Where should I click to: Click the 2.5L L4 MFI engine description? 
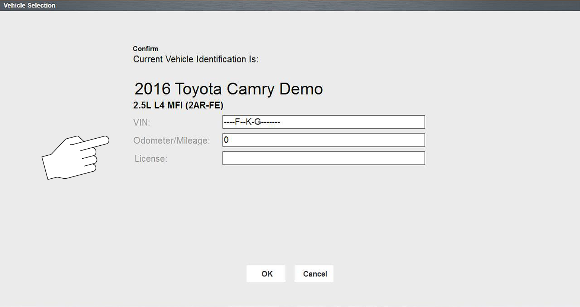click(x=178, y=105)
